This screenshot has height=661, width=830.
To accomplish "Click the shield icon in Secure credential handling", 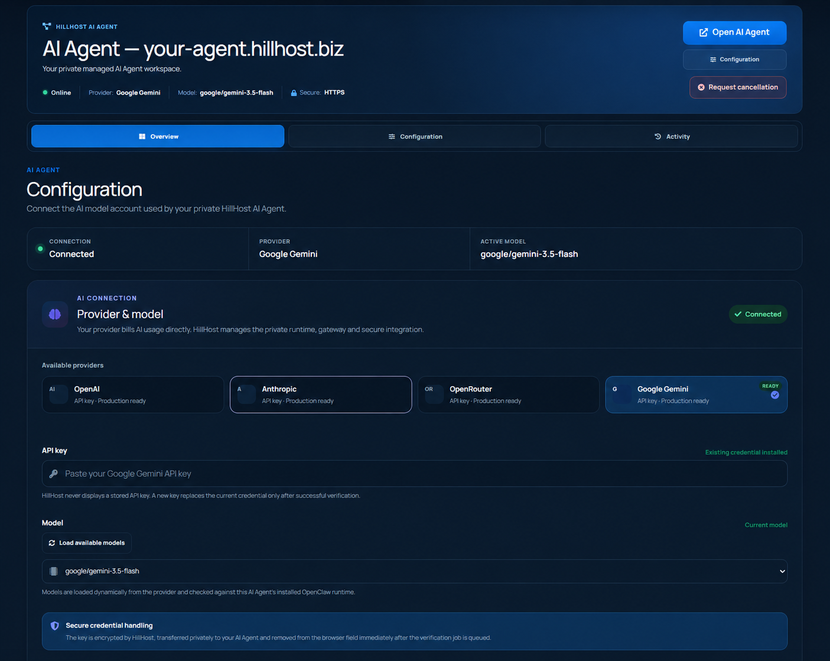I will coord(55,626).
